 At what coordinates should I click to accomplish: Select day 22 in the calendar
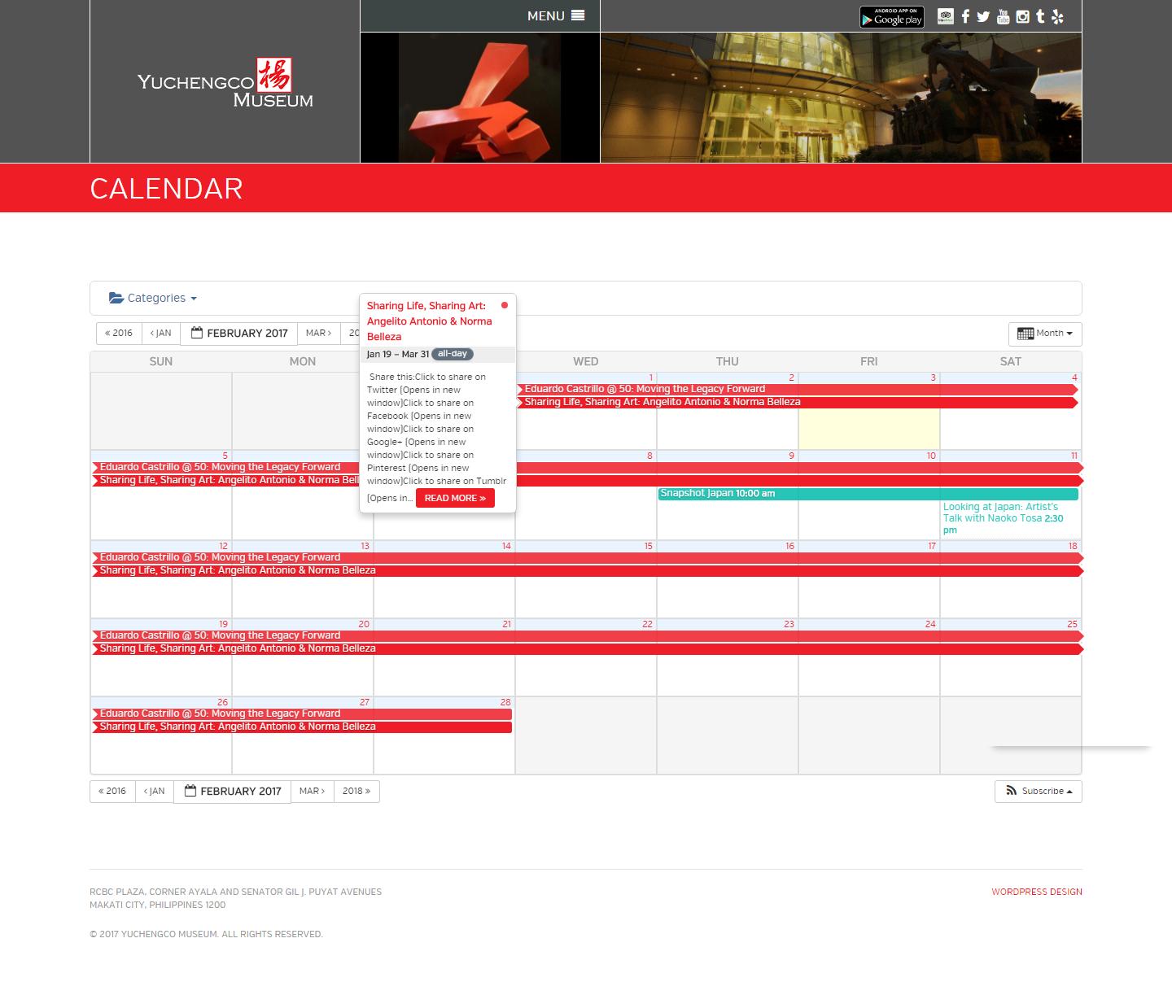(x=647, y=624)
